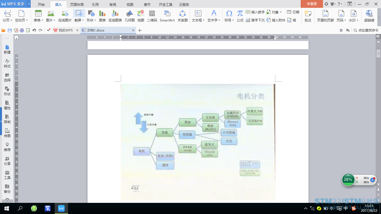Open 传图 in the left sidebar
Viewport: 381px width, 214px height.
(x=7, y=133)
